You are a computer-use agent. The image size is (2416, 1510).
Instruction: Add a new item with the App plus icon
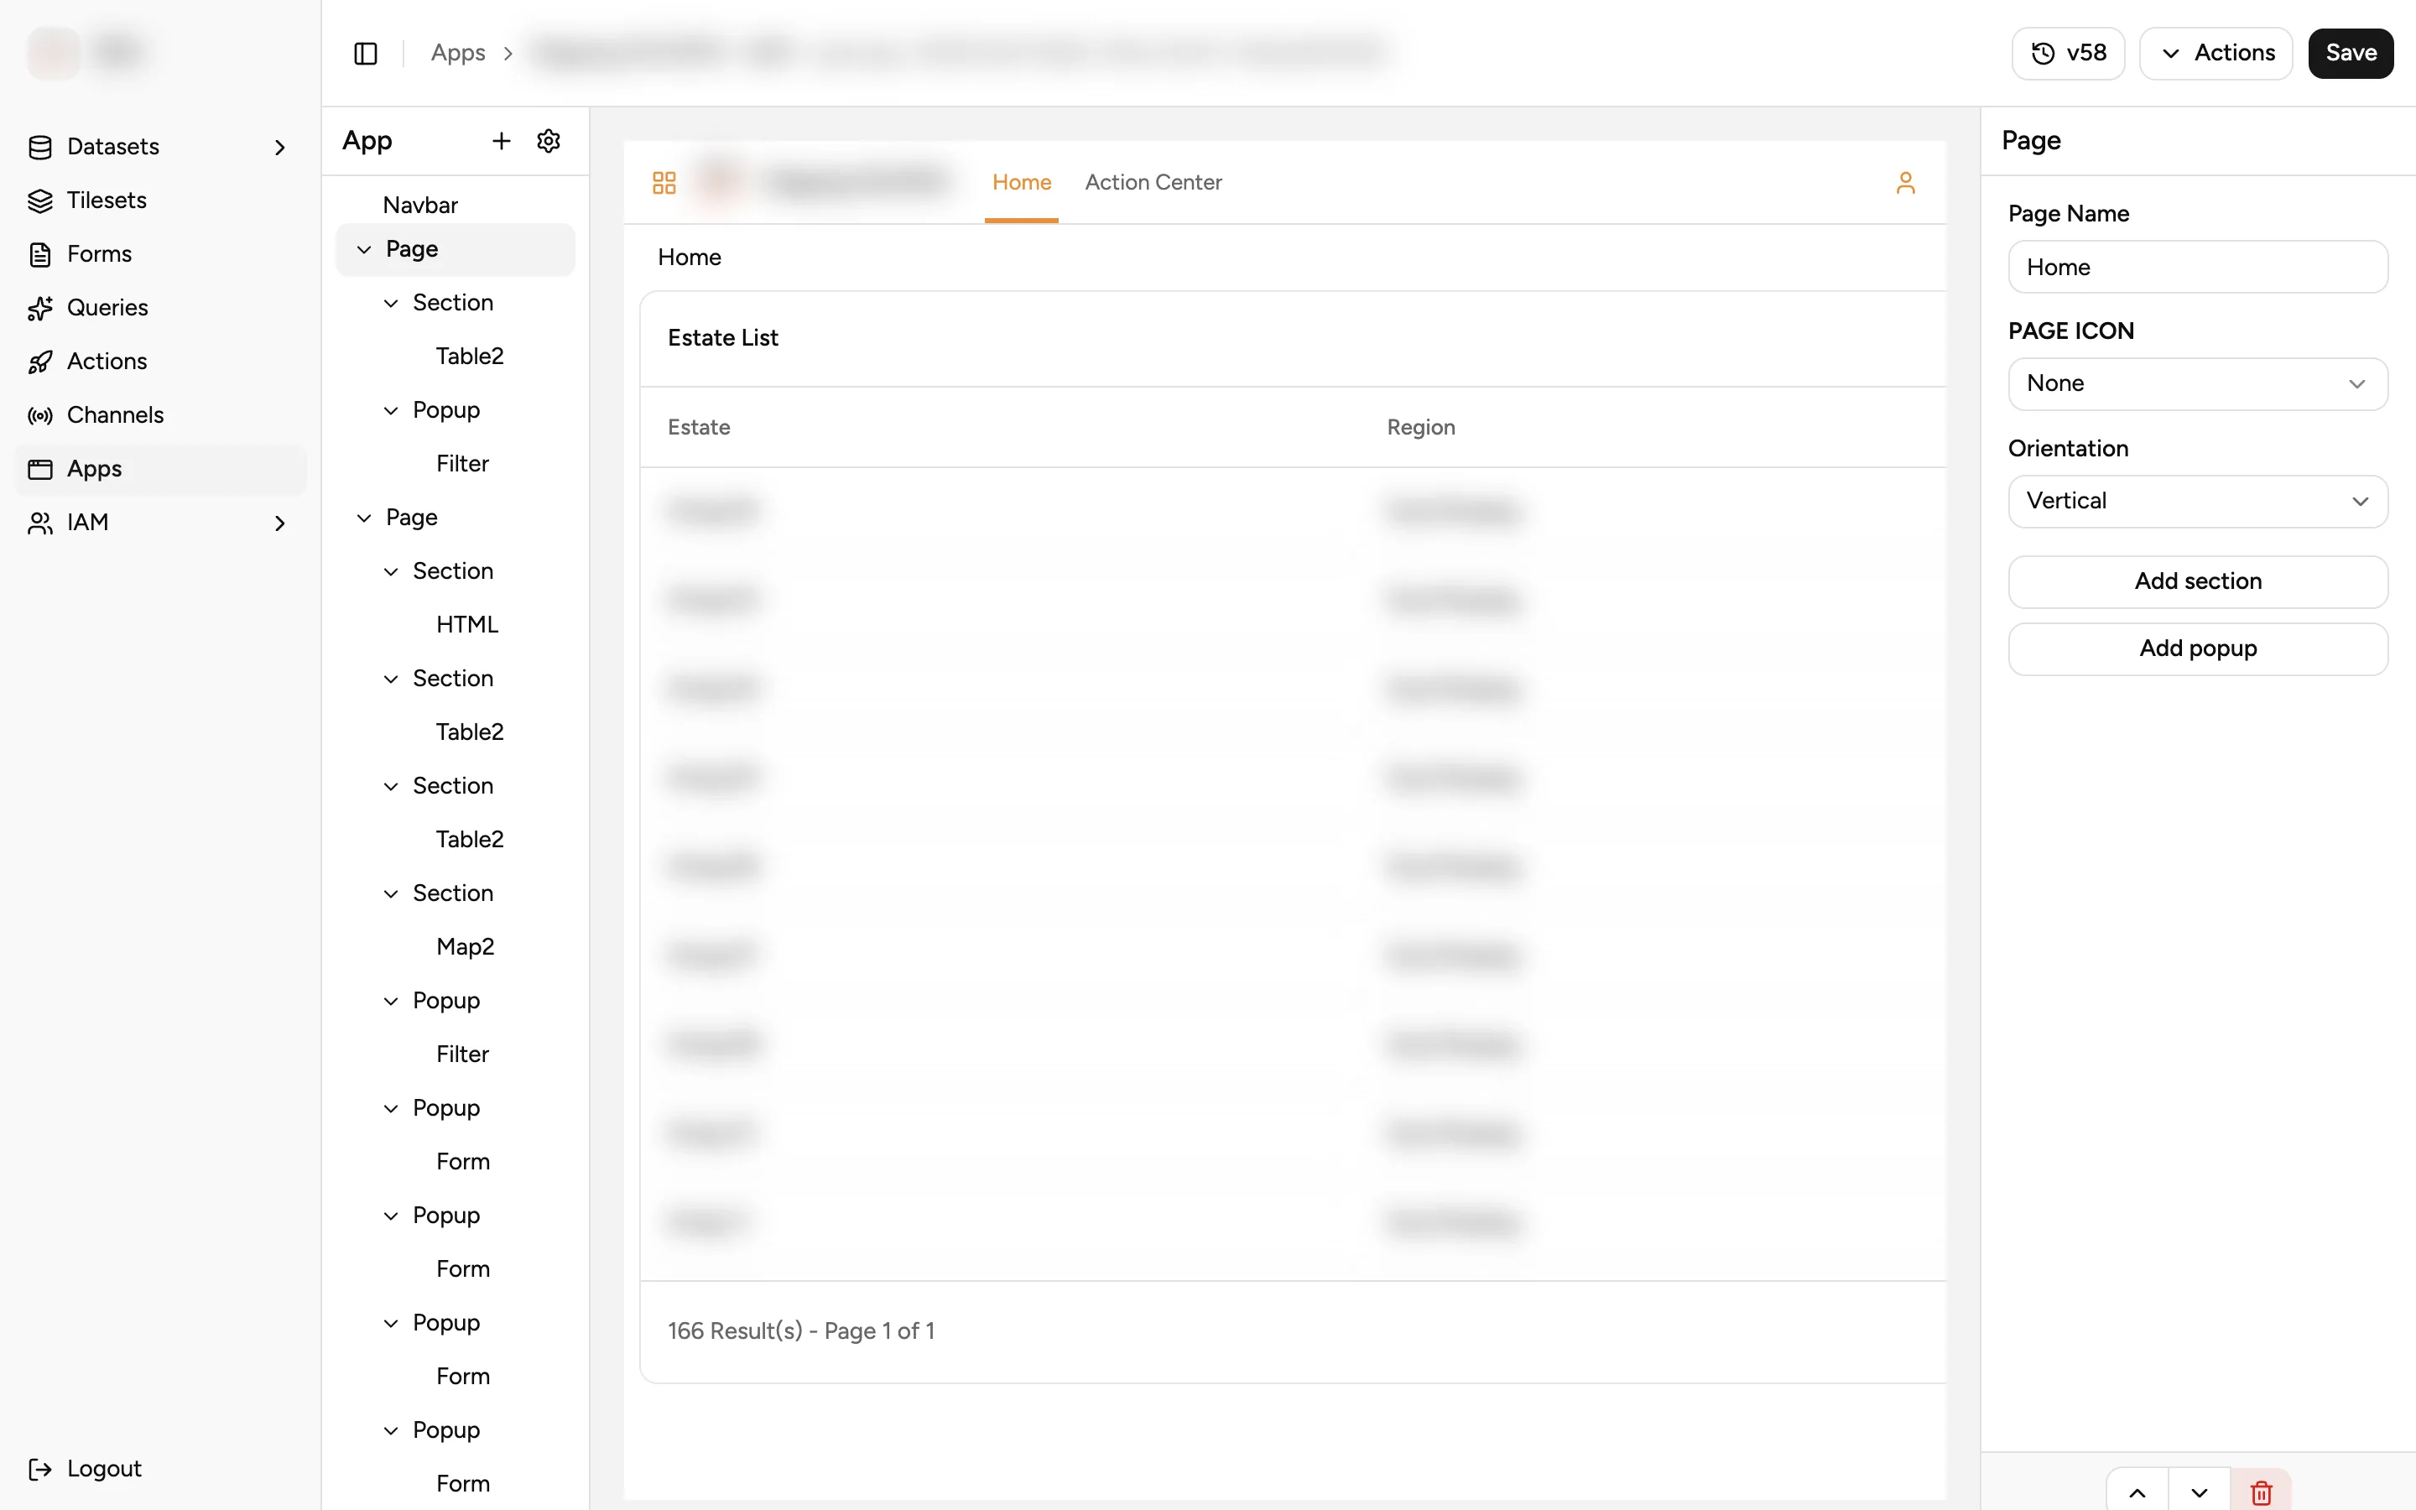click(x=501, y=141)
